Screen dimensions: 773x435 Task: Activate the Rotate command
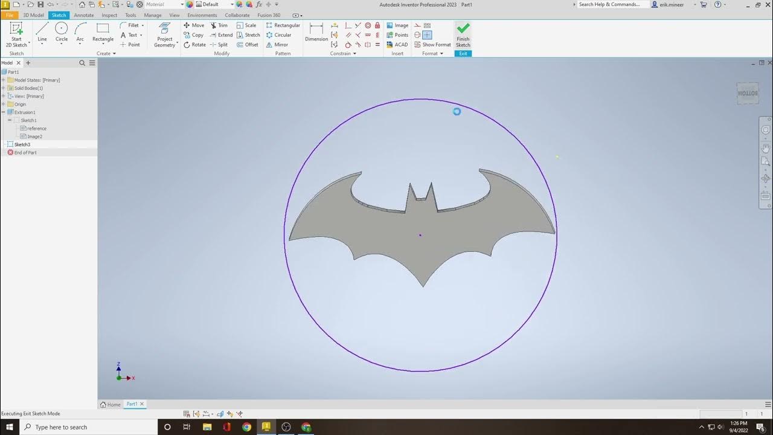coord(194,45)
